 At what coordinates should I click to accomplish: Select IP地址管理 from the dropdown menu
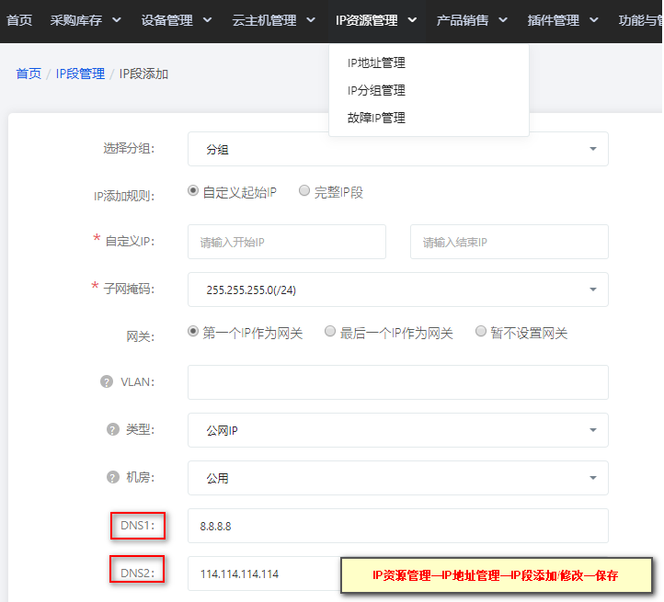pos(376,62)
